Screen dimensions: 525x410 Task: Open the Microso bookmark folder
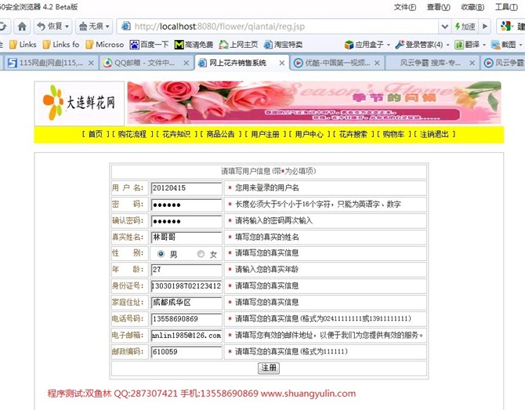point(105,45)
